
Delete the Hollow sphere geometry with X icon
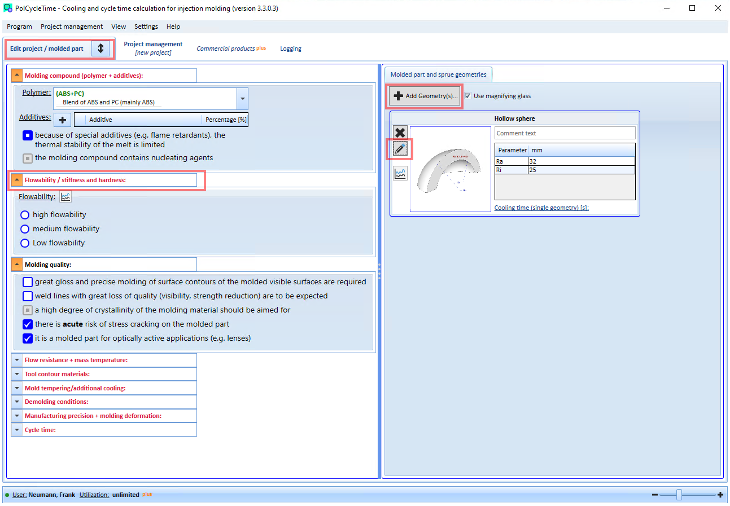click(x=400, y=133)
